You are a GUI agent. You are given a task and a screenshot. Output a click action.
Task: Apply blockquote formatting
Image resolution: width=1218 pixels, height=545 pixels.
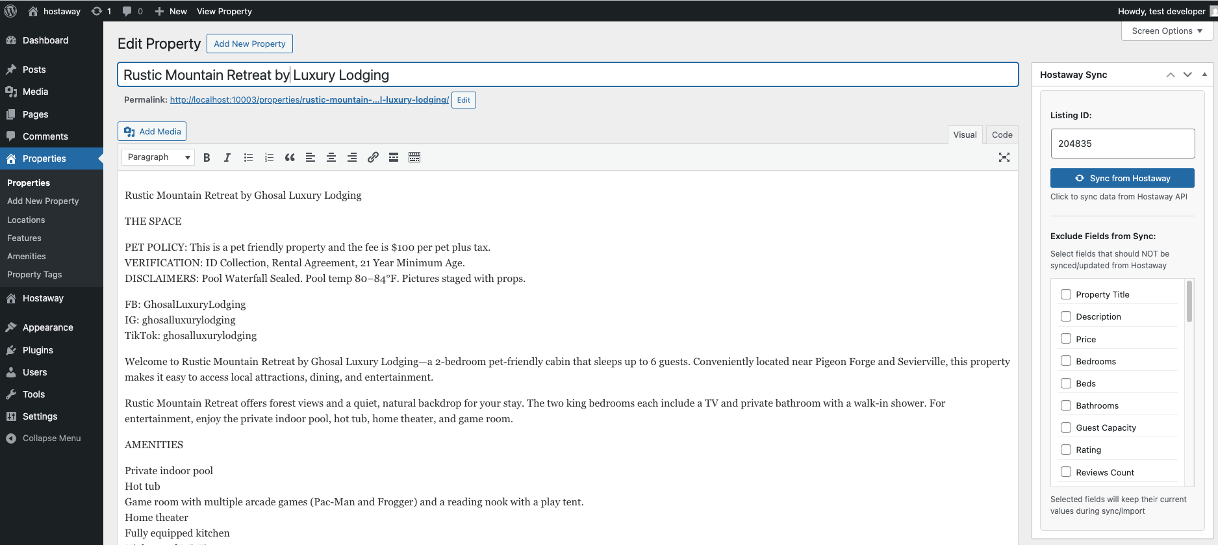click(290, 157)
